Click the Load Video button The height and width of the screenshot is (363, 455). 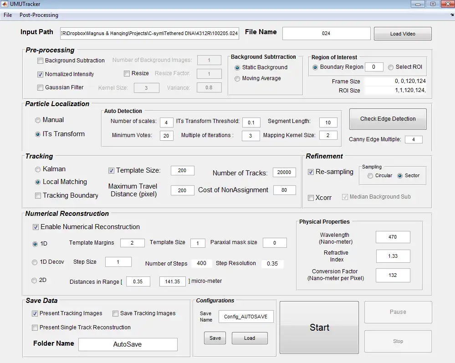[x=403, y=34]
